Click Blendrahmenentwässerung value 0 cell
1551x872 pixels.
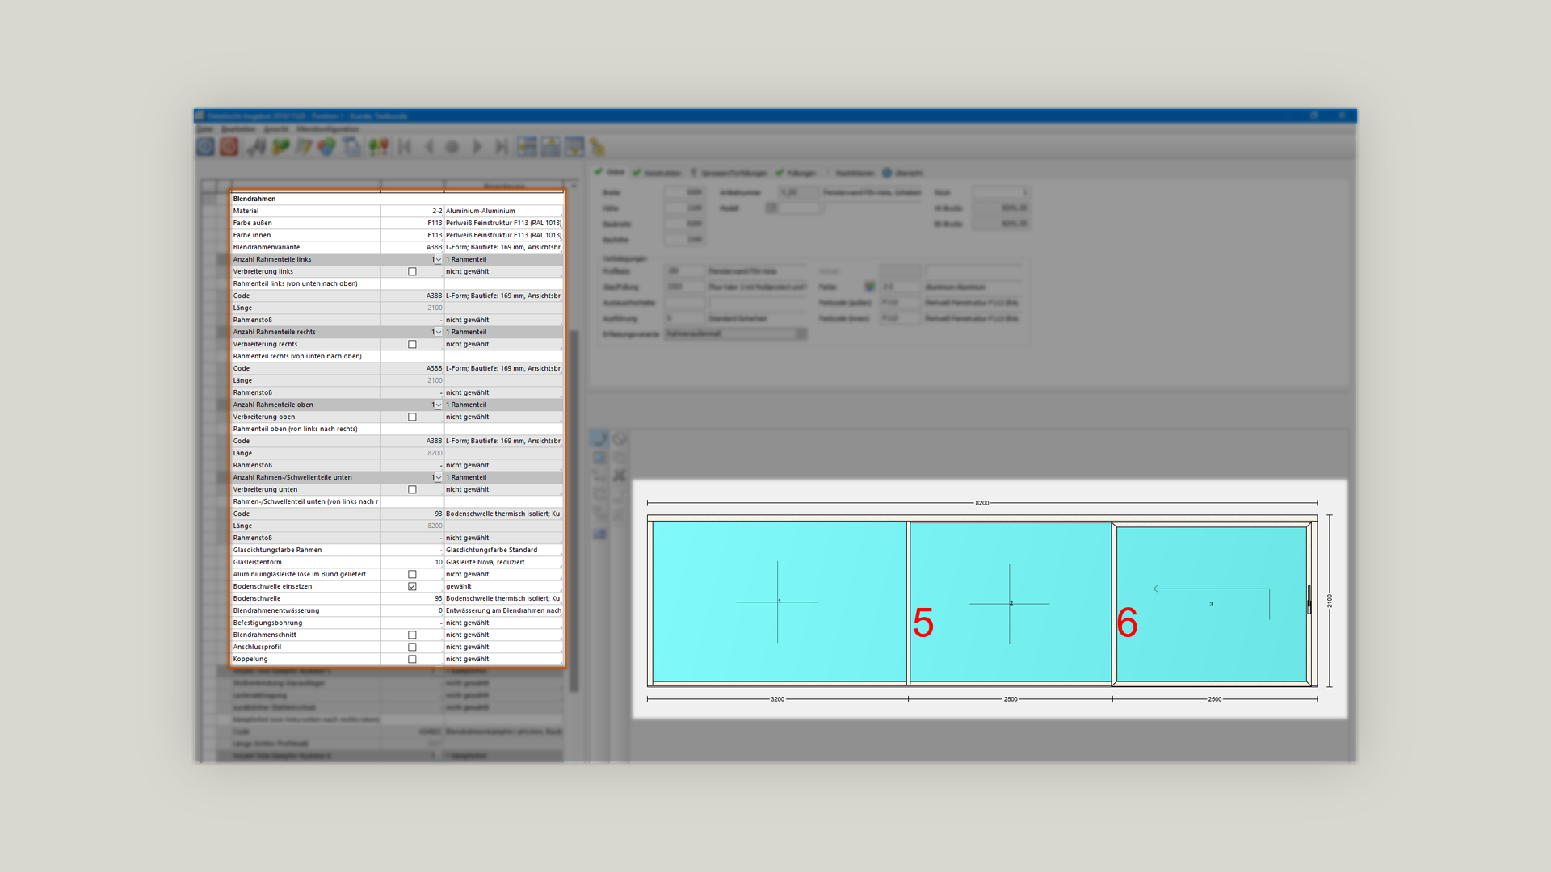pos(412,611)
